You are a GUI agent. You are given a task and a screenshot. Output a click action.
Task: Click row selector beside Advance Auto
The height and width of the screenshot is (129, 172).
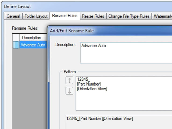coord(16,45)
